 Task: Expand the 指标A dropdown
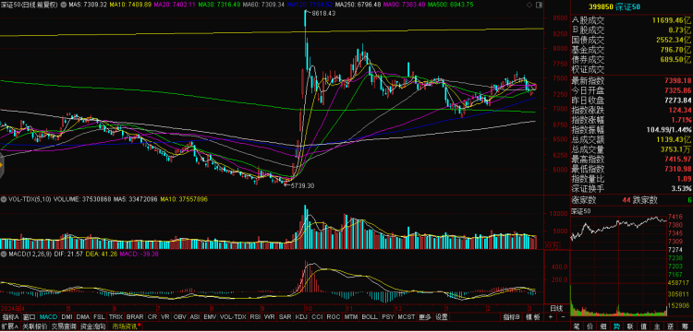click(x=10, y=317)
